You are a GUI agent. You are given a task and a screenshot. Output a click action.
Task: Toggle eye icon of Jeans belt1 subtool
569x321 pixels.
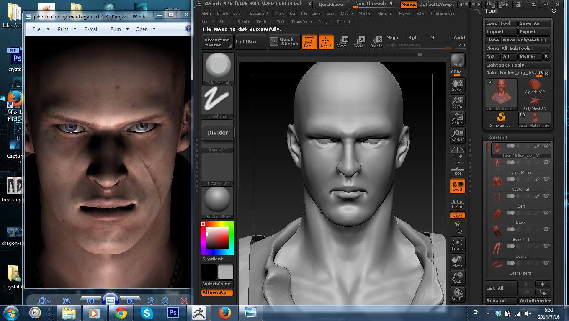546,263
